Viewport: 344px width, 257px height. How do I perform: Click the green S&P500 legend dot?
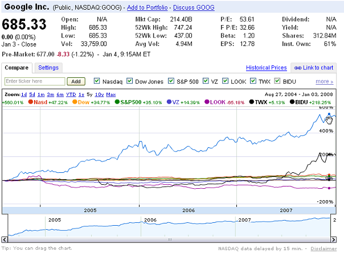117,102
